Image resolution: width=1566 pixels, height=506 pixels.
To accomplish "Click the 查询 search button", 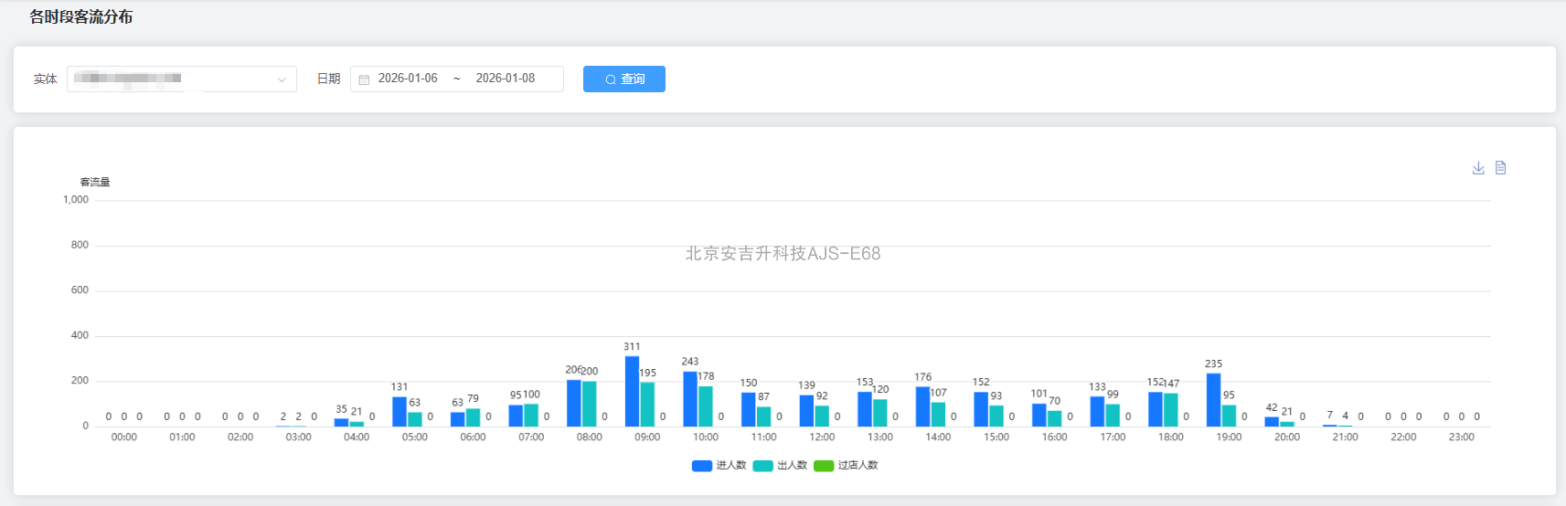I will pyautogui.click(x=624, y=79).
